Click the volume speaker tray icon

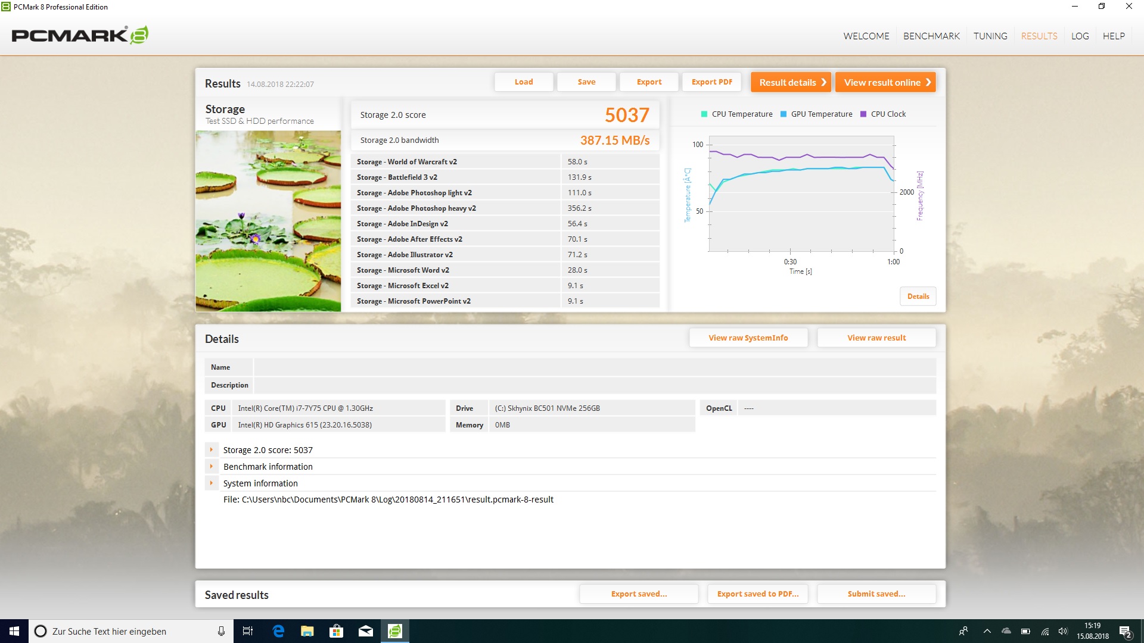click(1063, 631)
